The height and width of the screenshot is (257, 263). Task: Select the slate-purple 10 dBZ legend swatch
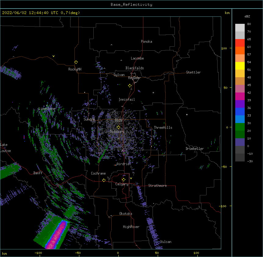(x=240, y=142)
